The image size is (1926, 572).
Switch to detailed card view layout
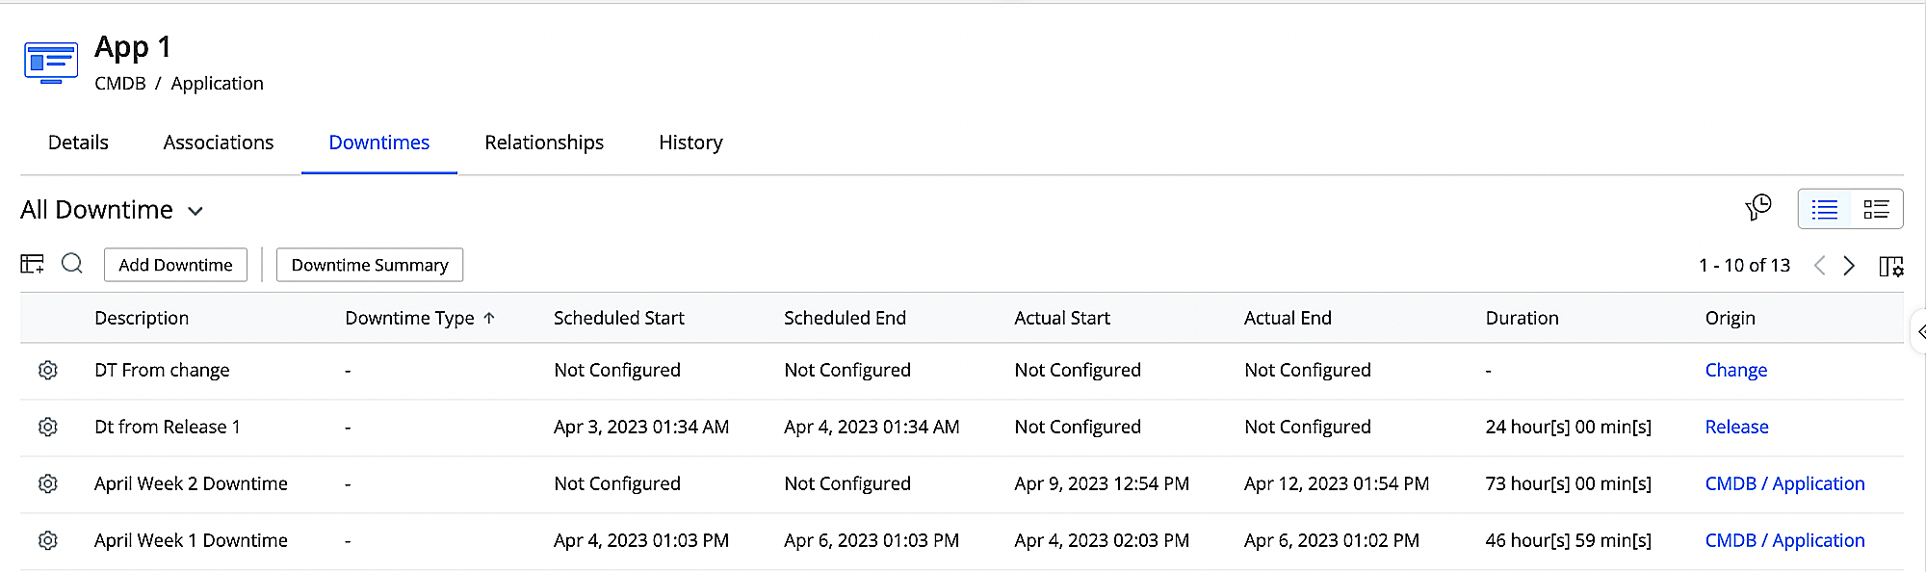pyautogui.click(x=1876, y=208)
